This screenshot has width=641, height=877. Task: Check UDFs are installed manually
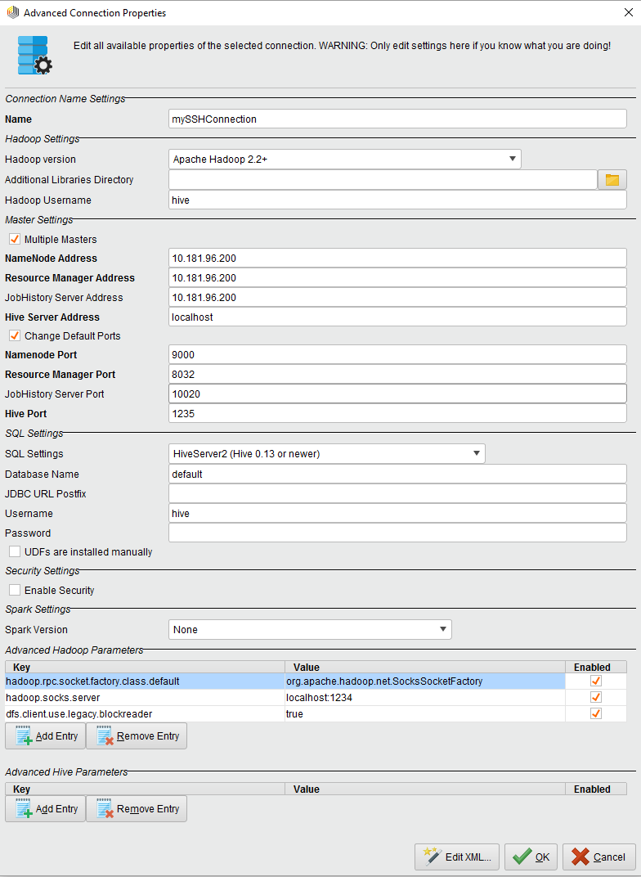coord(15,552)
